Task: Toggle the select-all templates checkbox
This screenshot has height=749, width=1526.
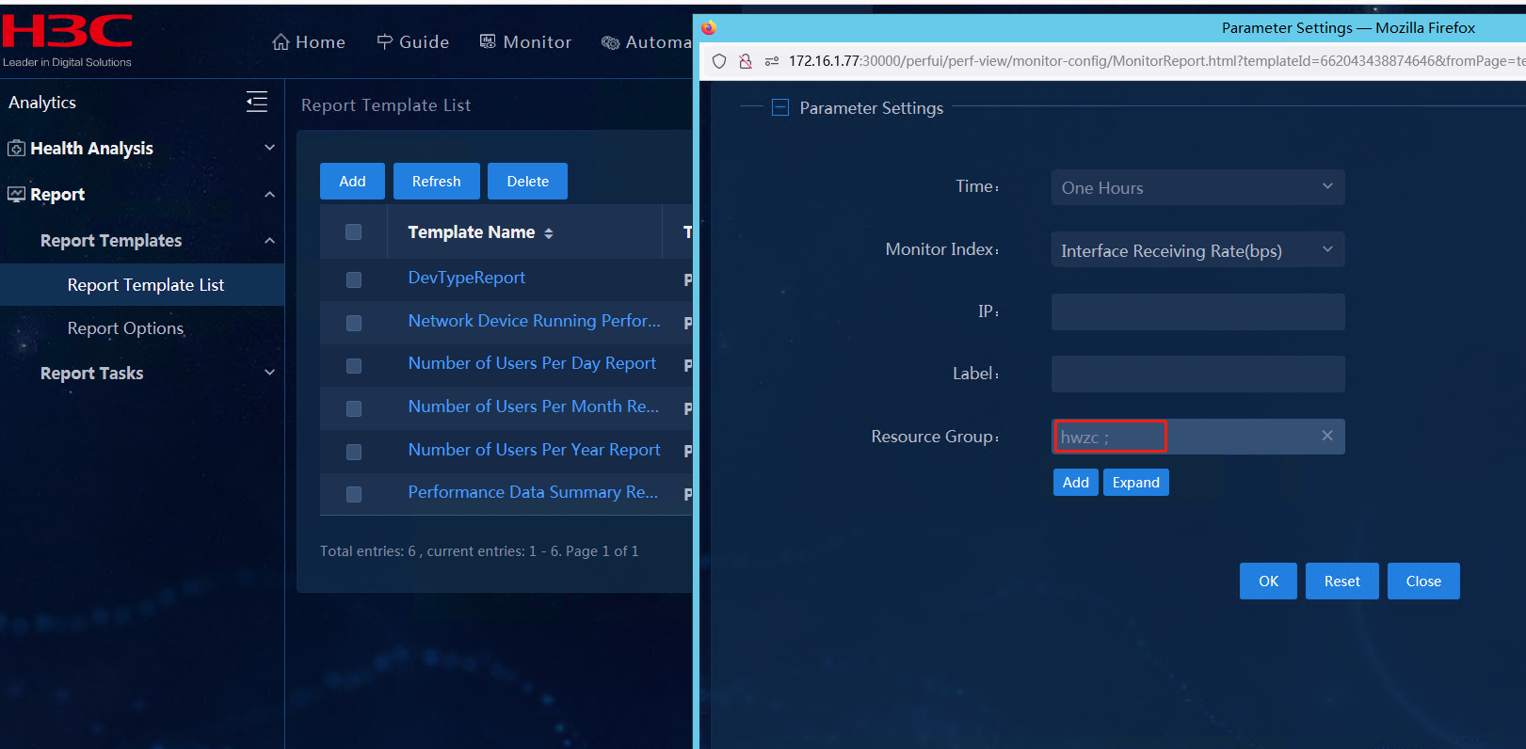Action: [354, 232]
